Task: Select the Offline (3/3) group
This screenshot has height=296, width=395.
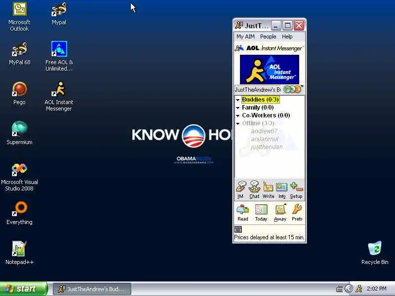Action: click(258, 123)
